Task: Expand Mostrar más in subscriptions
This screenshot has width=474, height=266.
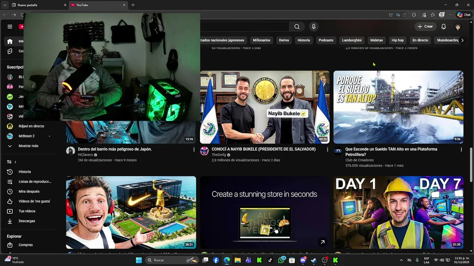Action: [31, 146]
